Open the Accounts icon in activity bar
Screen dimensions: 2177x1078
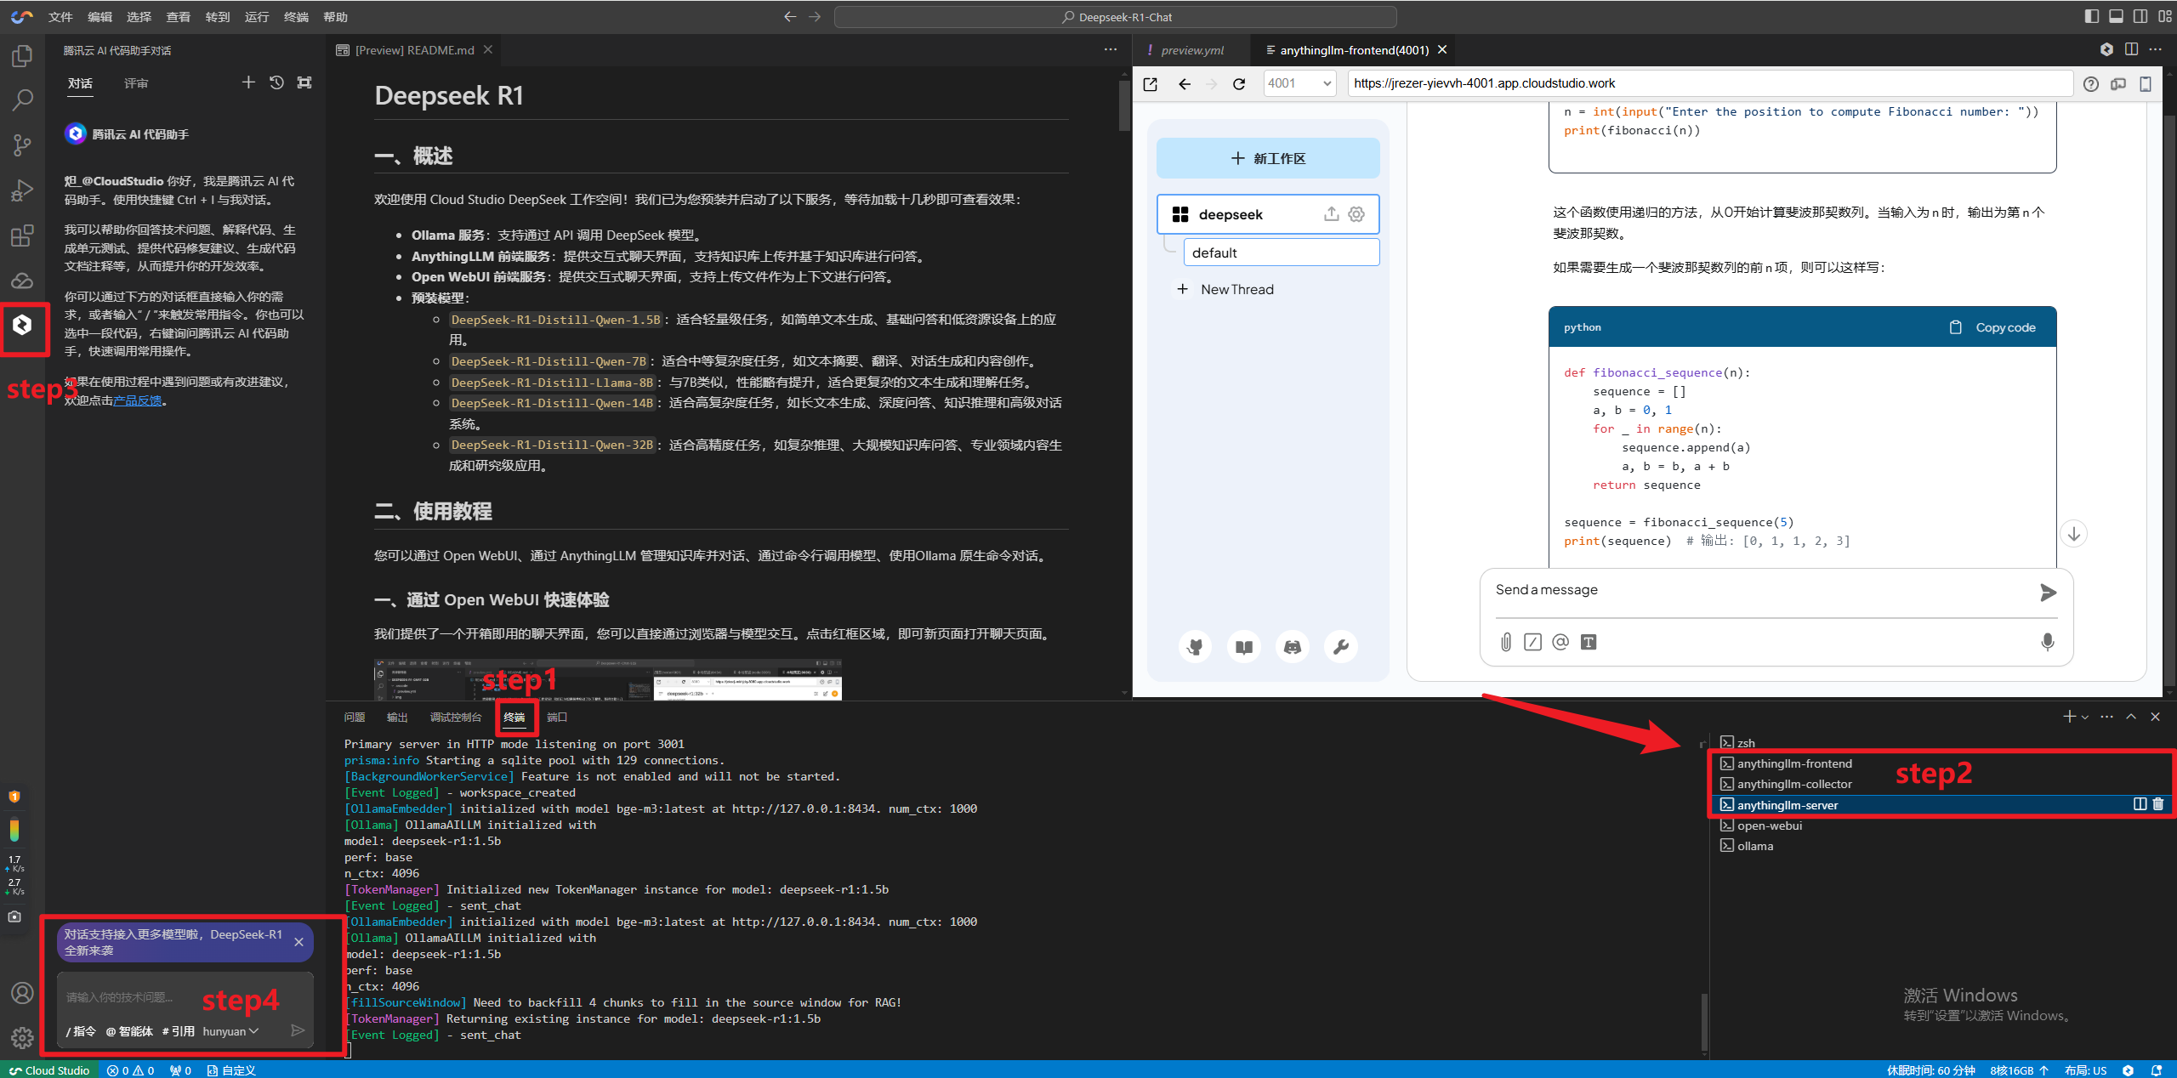coord(22,993)
